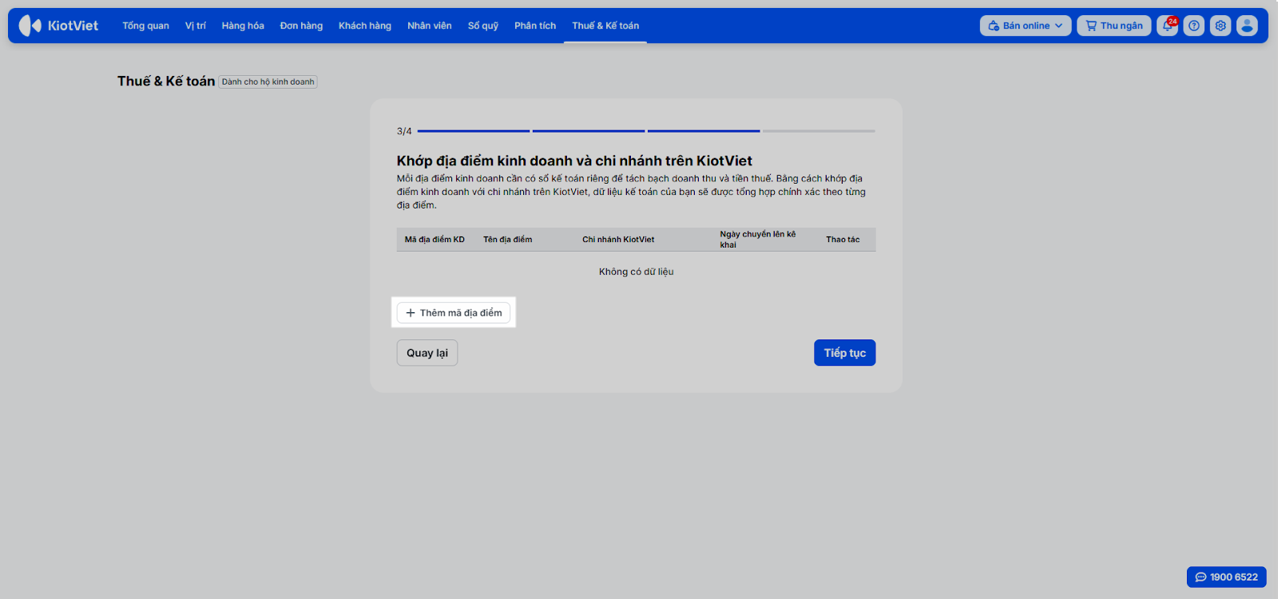Click the Mã địa điểm KD column header
This screenshot has width=1278, height=599.
point(435,240)
